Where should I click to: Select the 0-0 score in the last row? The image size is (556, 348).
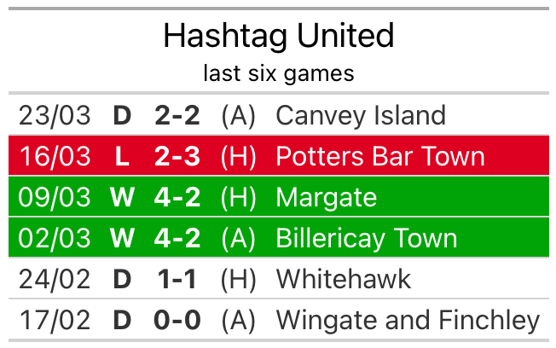tap(177, 320)
